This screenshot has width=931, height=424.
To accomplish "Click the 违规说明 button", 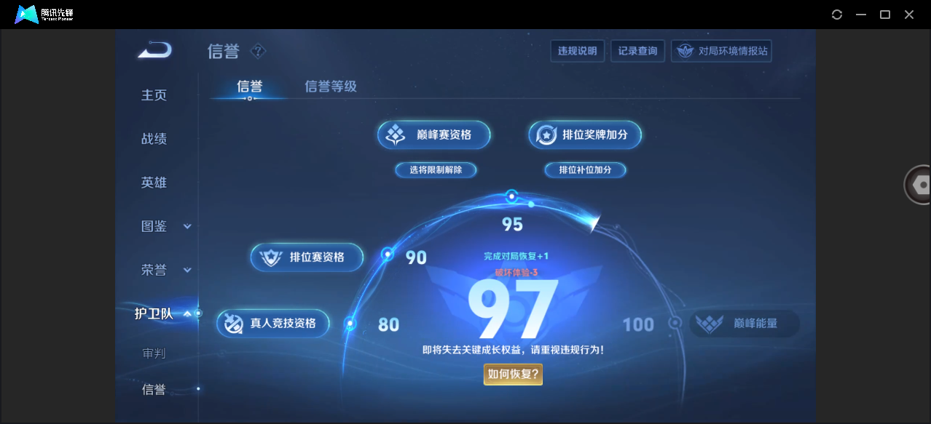I will tap(578, 51).
